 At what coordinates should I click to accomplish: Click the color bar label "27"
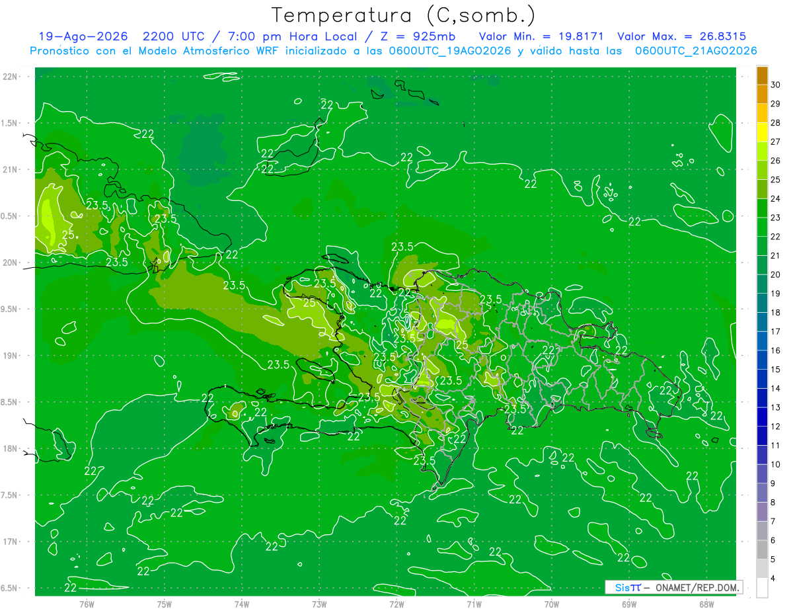coord(775,142)
